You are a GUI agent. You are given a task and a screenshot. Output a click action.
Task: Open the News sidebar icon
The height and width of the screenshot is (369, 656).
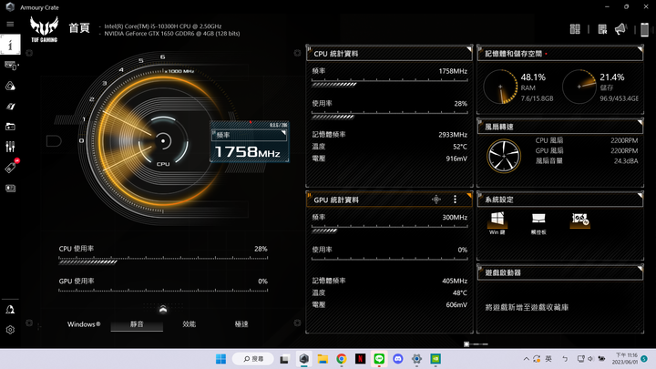(10, 189)
